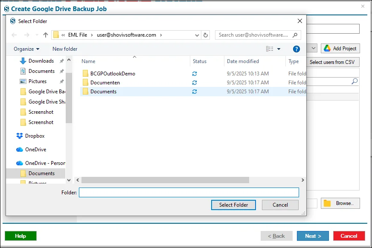Click the search magnifier icon in Select Folder

(295, 35)
